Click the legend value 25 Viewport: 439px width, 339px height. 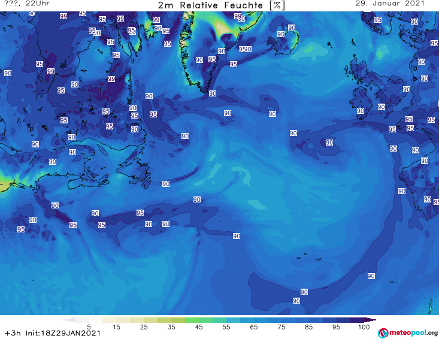(x=144, y=327)
